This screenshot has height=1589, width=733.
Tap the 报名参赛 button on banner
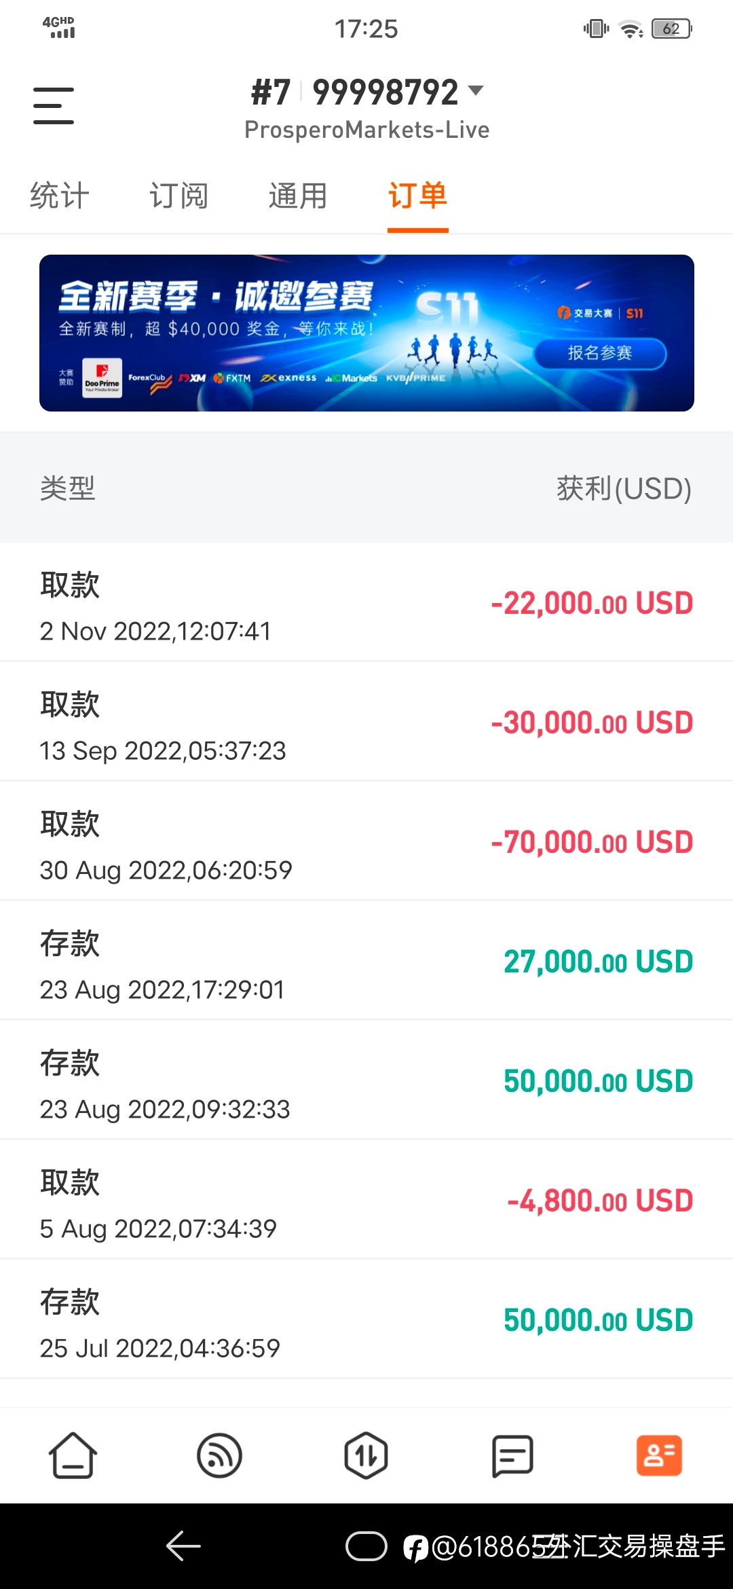tap(601, 353)
